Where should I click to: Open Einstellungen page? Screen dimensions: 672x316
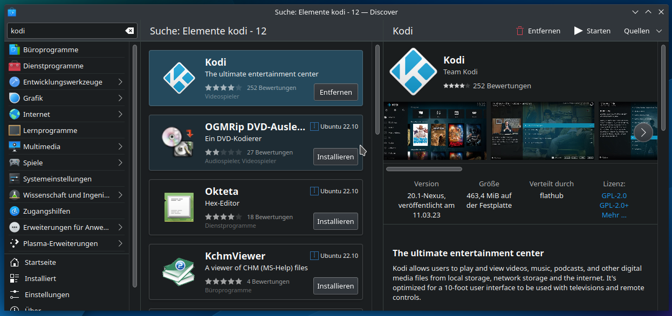point(67,294)
